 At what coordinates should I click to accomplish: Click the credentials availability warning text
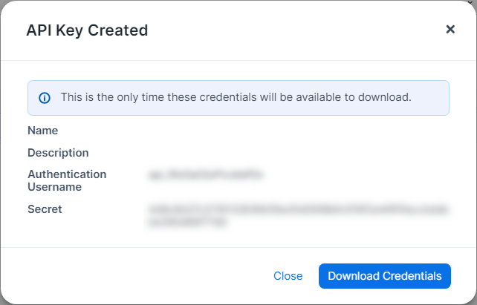tap(236, 97)
